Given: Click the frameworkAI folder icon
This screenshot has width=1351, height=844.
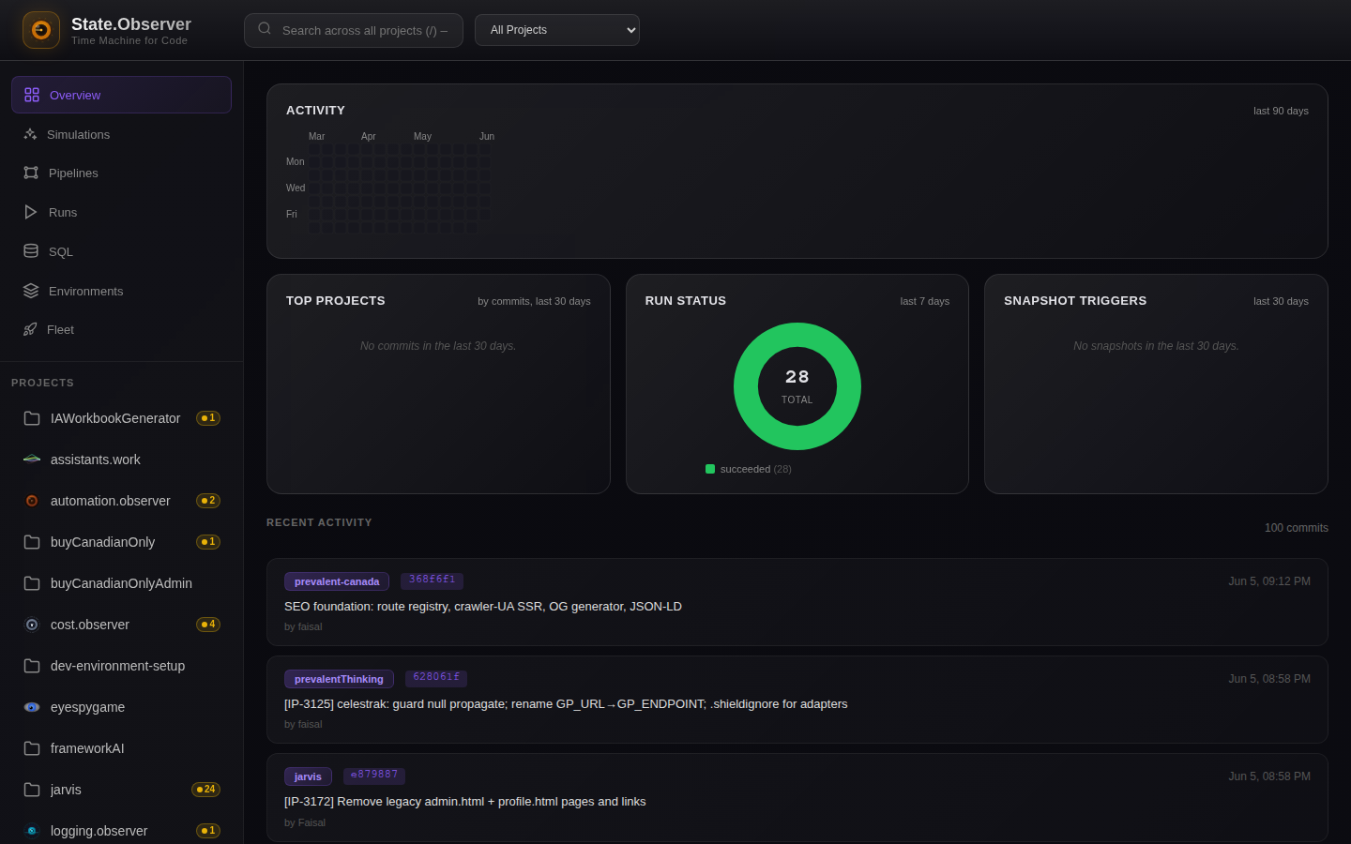Looking at the screenshot, I should point(32,748).
